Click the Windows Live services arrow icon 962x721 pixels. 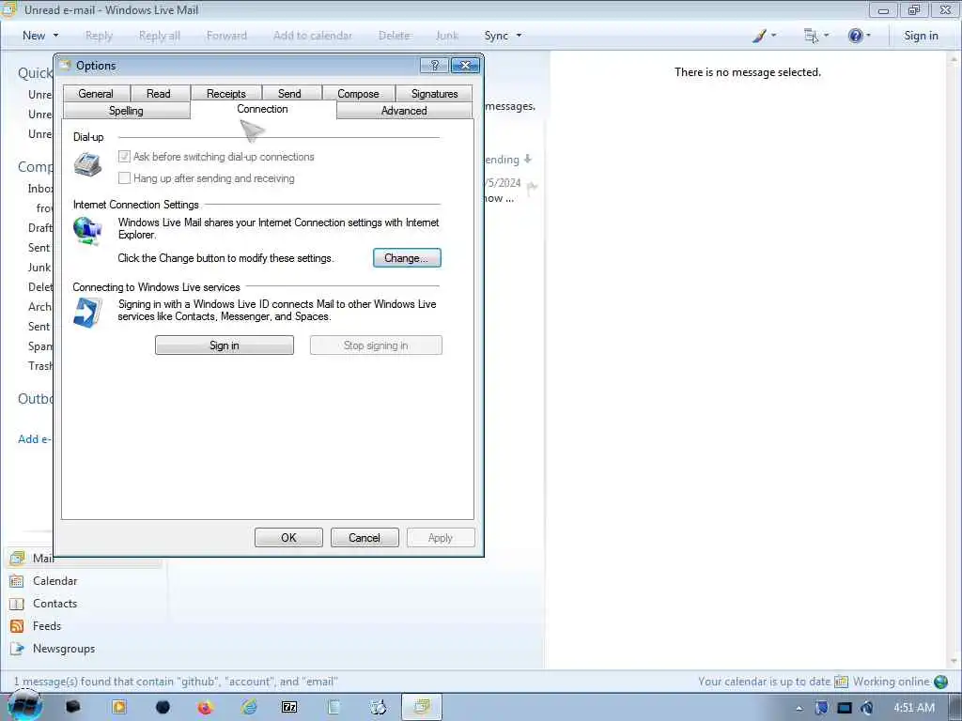point(87,312)
